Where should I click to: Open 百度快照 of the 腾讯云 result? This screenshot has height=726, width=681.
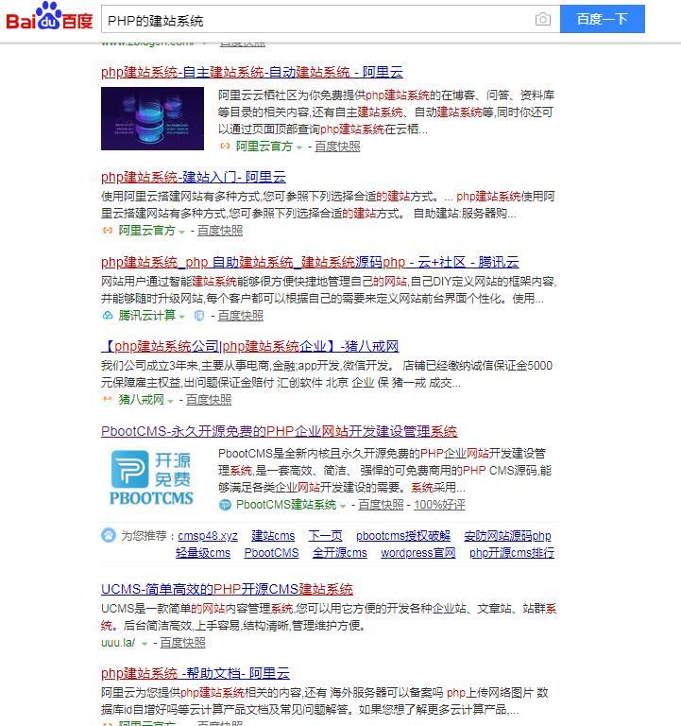point(240,316)
